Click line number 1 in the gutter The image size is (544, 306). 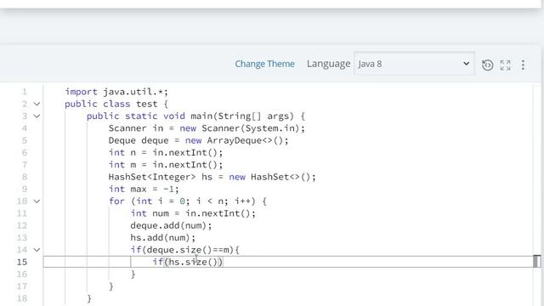point(25,92)
